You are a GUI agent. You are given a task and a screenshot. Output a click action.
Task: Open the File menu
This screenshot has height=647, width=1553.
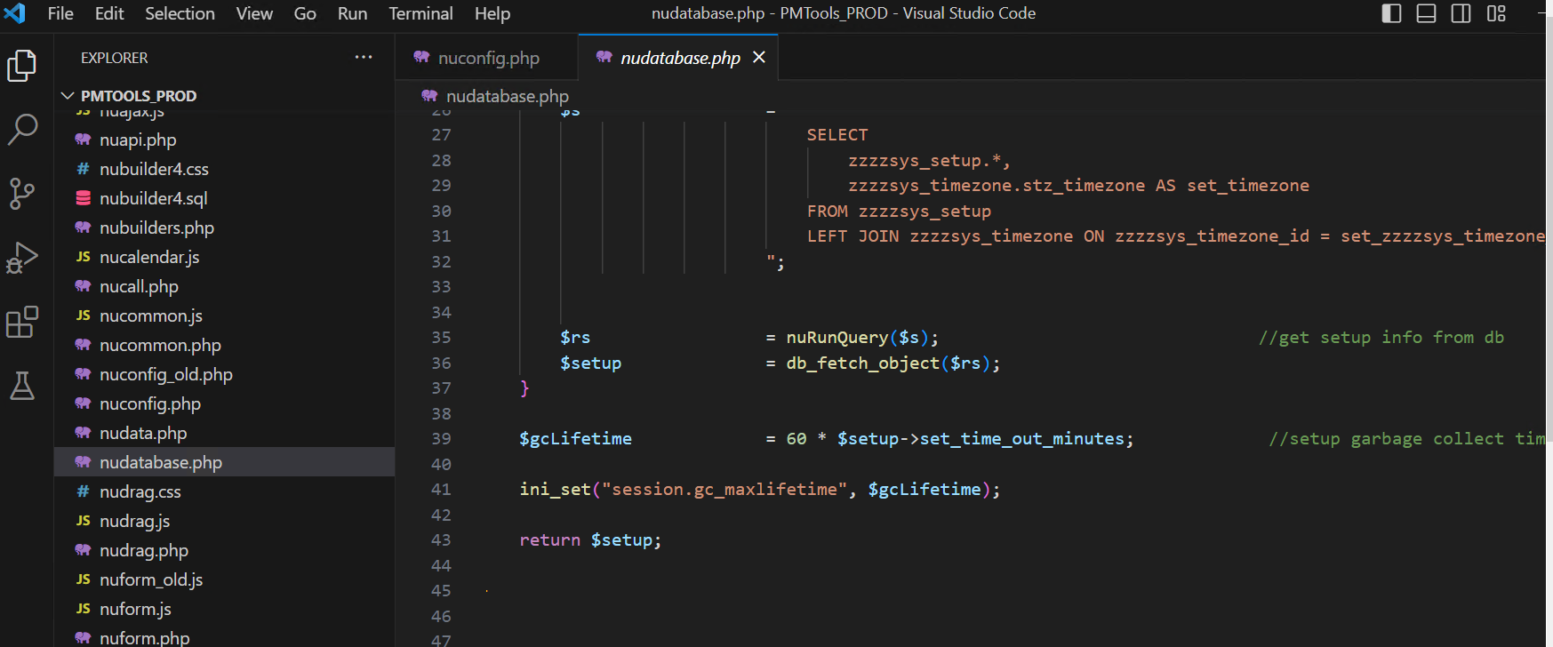click(60, 13)
